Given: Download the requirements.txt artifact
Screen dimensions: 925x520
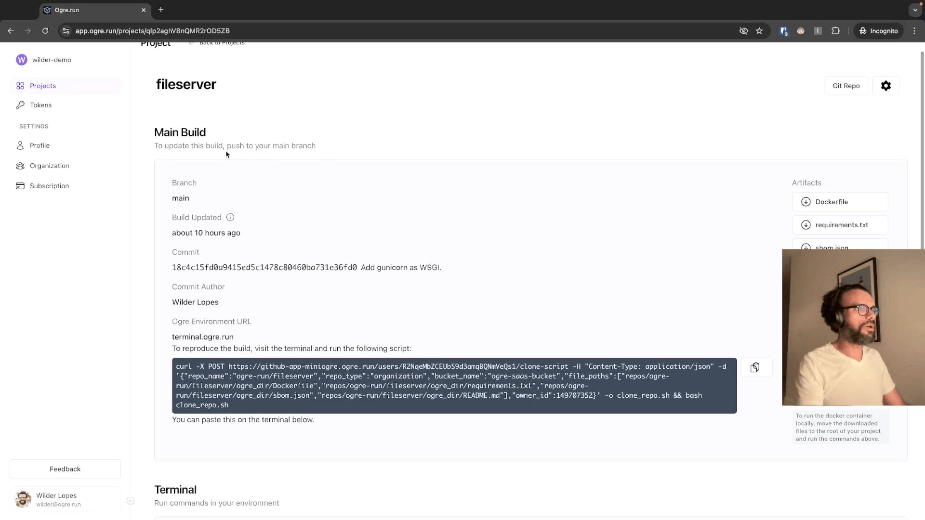Looking at the screenshot, I should click(840, 225).
